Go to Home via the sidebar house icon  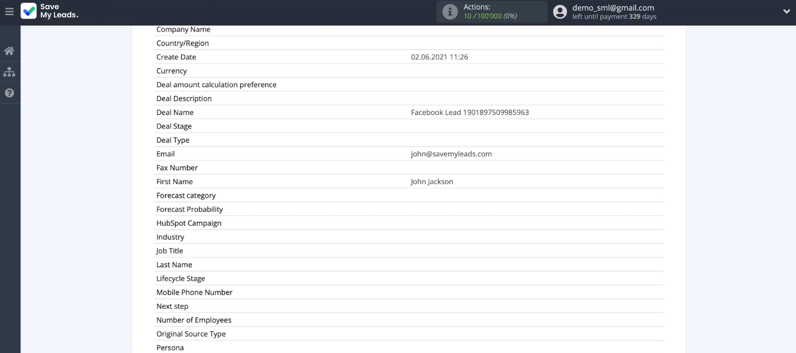(x=9, y=51)
